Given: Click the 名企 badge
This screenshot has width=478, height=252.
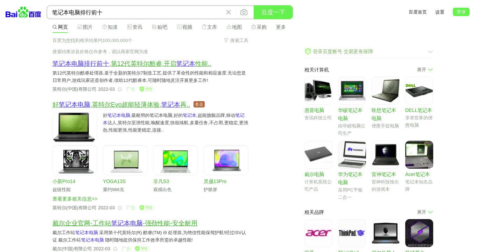Looking at the screenshot, I should click(x=199, y=104).
